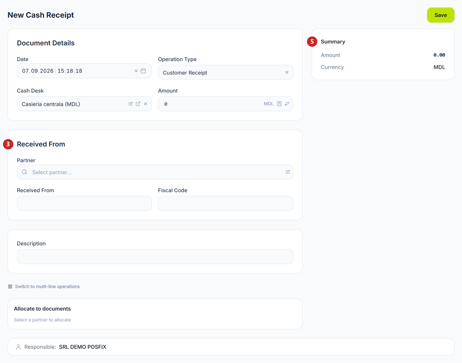462x363 pixels.
Task: Open the Cash Desk dropdown field
Action: pyautogui.click(x=84, y=104)
